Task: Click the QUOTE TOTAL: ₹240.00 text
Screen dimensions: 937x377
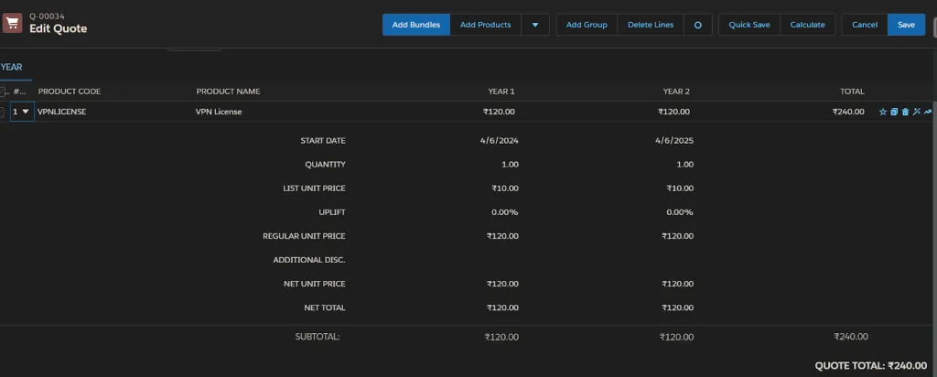Action: [871, 366]
